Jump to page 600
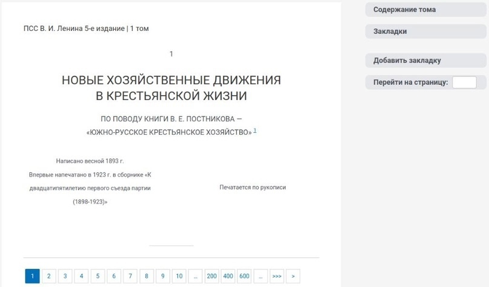The image size is (489, 287). 244,276
